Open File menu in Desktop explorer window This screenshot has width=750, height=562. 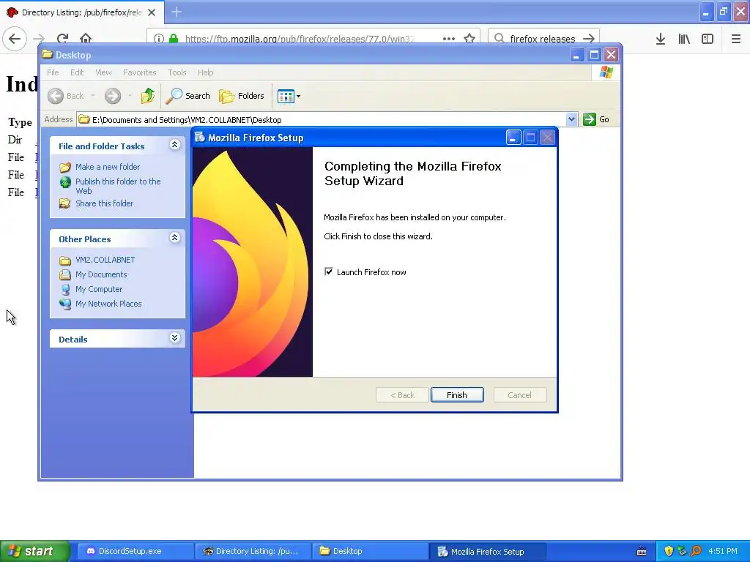53,72
